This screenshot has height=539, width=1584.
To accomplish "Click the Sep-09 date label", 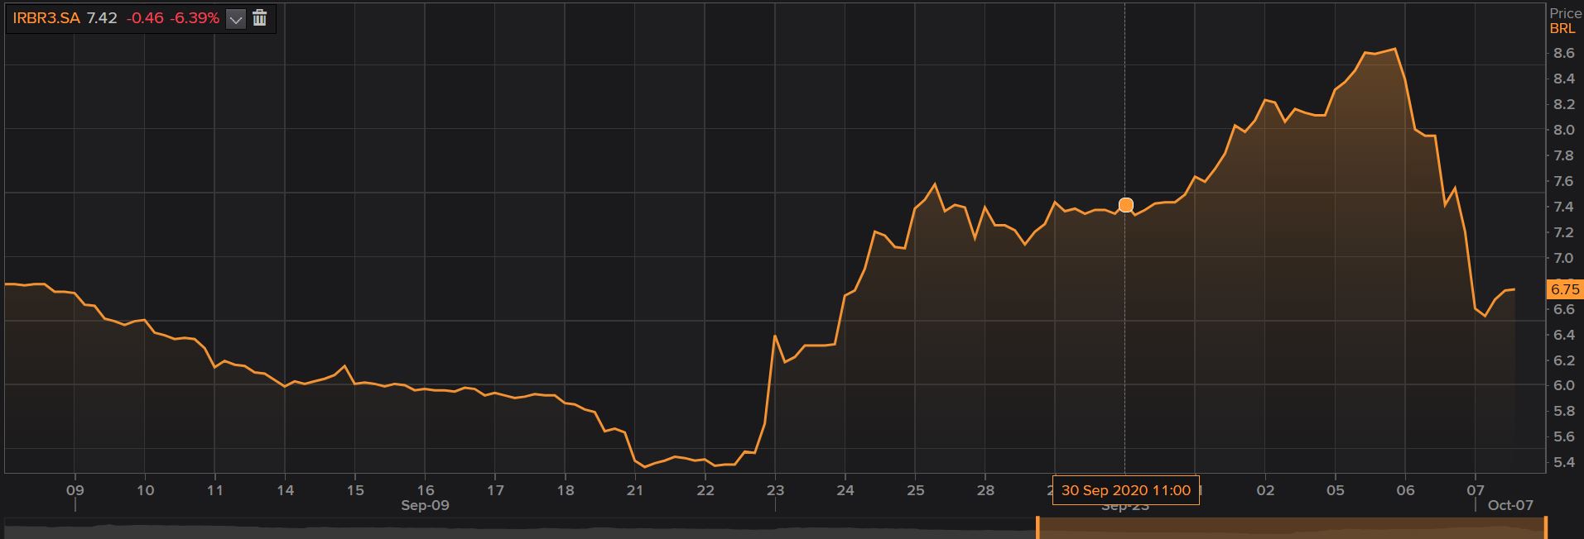I will tap(425, 505).
